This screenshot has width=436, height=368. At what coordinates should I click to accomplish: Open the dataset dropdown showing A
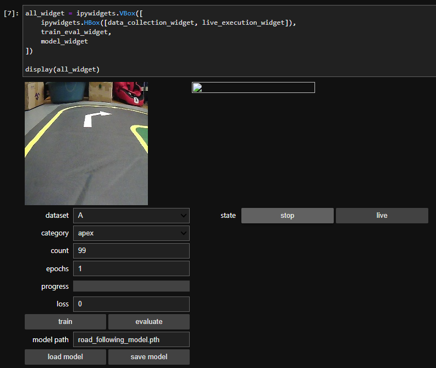click(131, 216)
